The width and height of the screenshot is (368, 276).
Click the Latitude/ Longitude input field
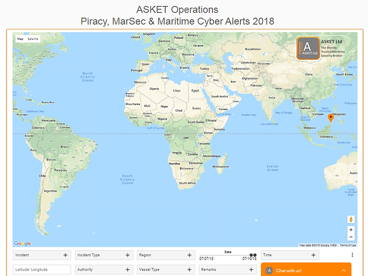(41, 269)
